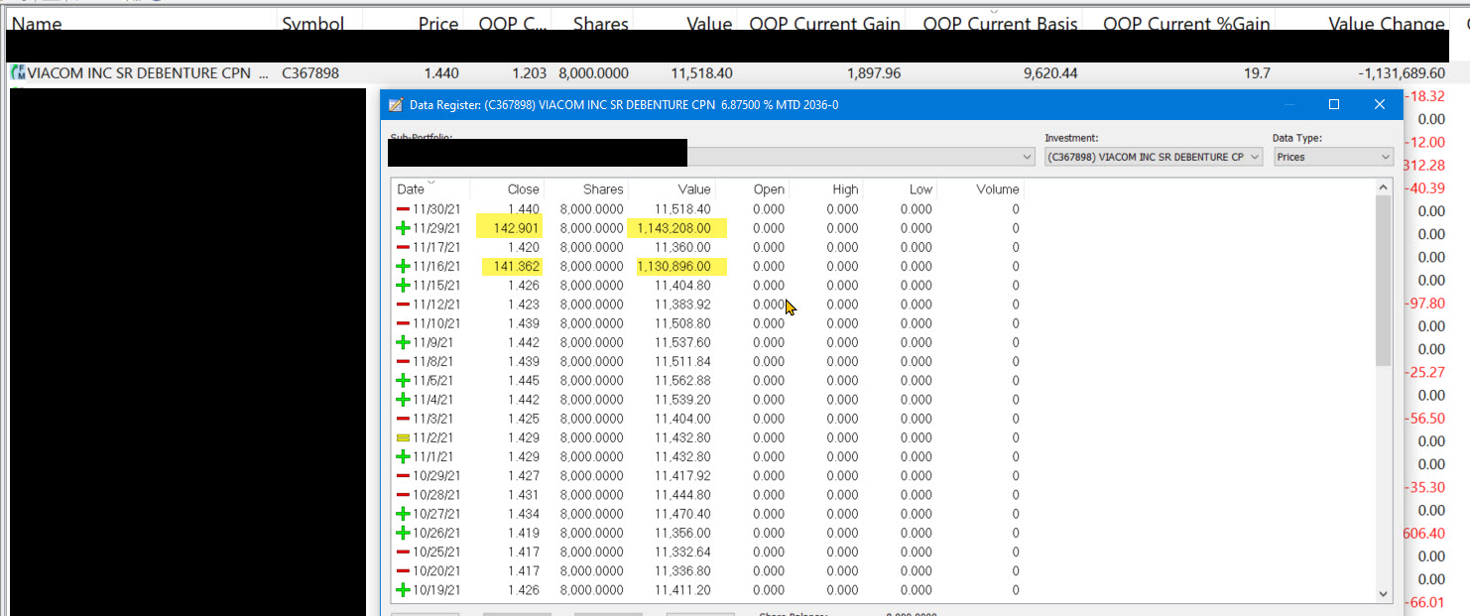Image resolution: width=1470 pixels, height=616 pixels.
Task: Click the yellow equals icon for 11/2/21
Action: point(403,437)
